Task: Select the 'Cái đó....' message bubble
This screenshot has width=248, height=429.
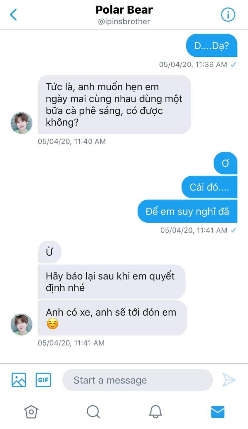Action: [x=209, y=187]
